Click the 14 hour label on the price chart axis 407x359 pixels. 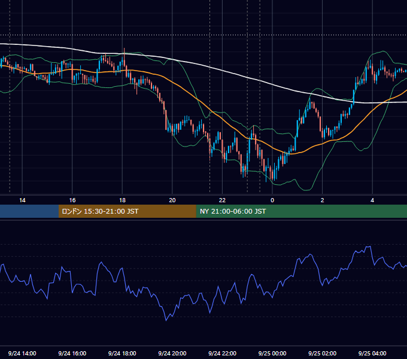tap(22, 200)
